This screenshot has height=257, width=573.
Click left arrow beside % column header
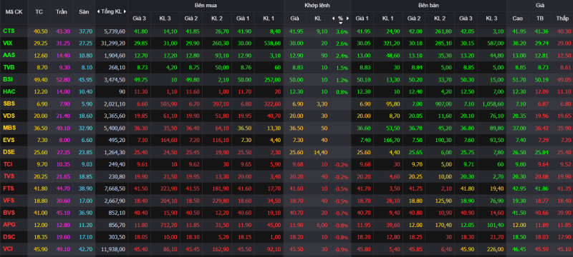pyautogui.click(x=333, y=18)
